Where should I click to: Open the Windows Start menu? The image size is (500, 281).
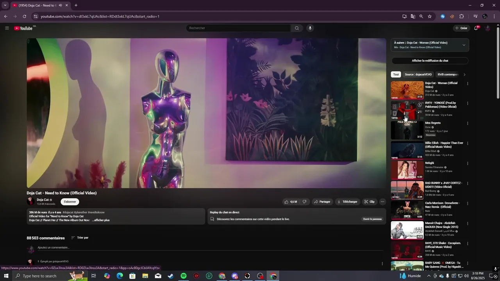click(6, 276)
